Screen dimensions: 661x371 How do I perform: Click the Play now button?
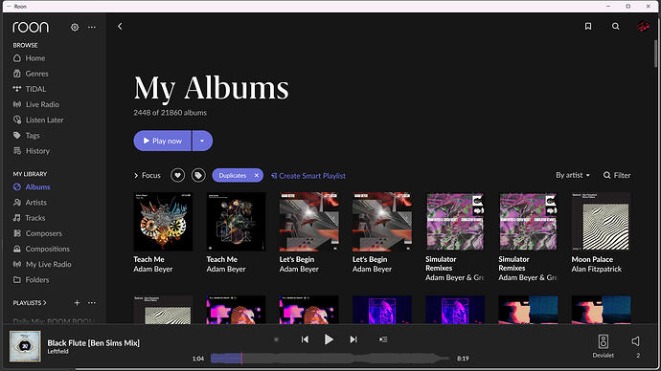tap(162, 141)
